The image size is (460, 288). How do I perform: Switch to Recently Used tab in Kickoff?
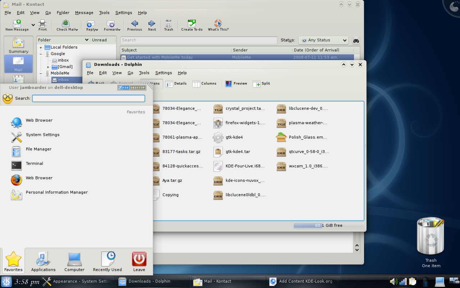coord(107,262)
